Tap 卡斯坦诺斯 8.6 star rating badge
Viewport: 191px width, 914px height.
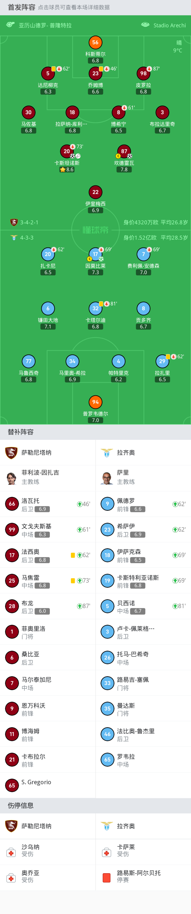(67, 170)
